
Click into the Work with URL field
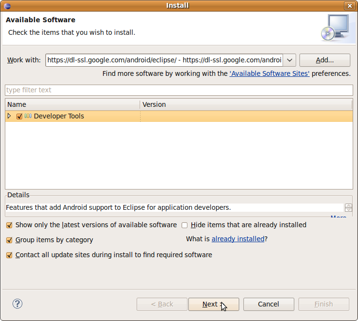164,60
